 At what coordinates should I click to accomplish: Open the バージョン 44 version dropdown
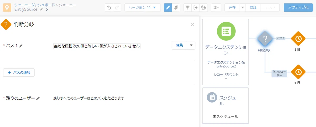(x=142, y=8)
